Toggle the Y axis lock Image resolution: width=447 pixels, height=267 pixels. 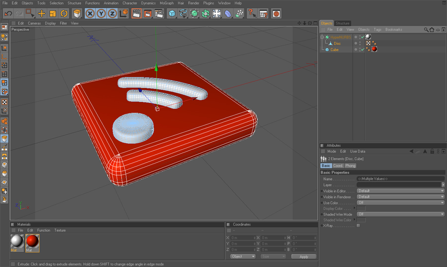pos(101,13)
